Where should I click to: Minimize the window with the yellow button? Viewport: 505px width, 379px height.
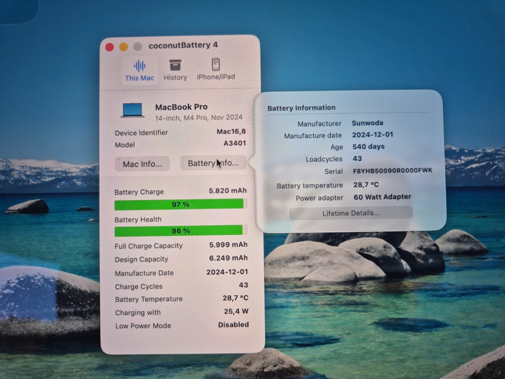tap(124, 47)
